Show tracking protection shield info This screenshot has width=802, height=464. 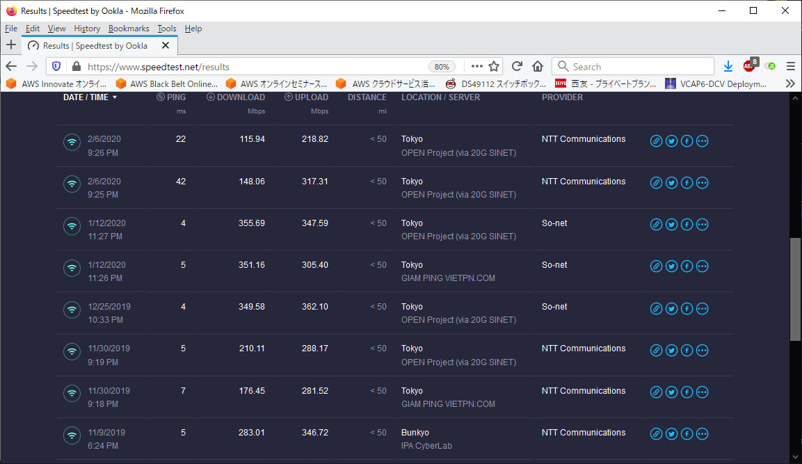tap(57, 67)
